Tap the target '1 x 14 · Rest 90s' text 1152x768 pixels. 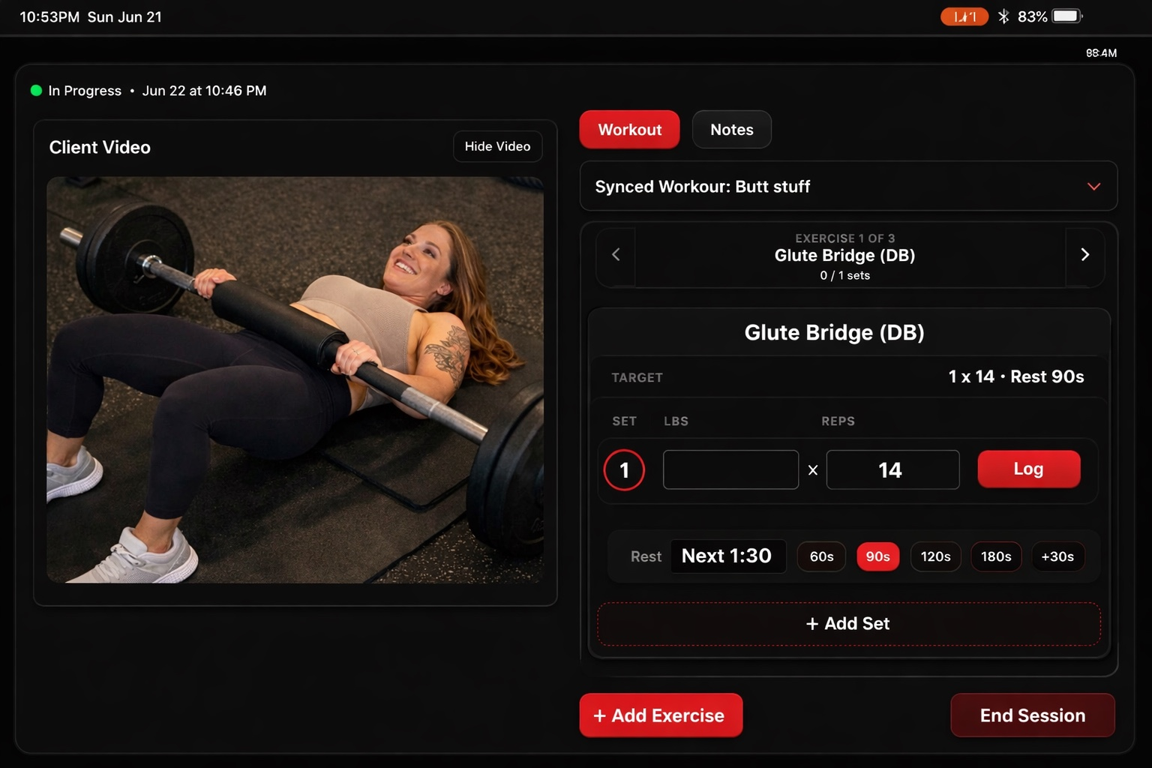click(1016, 376)
